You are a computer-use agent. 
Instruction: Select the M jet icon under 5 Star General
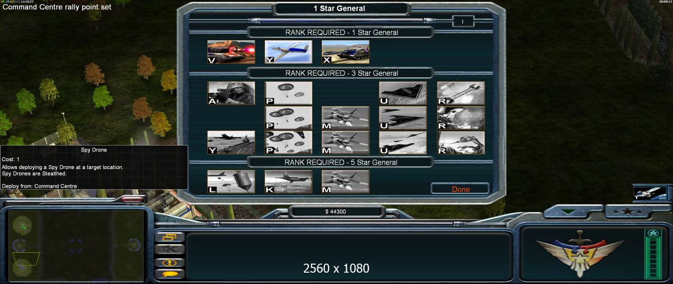click(x=345, y=182)
